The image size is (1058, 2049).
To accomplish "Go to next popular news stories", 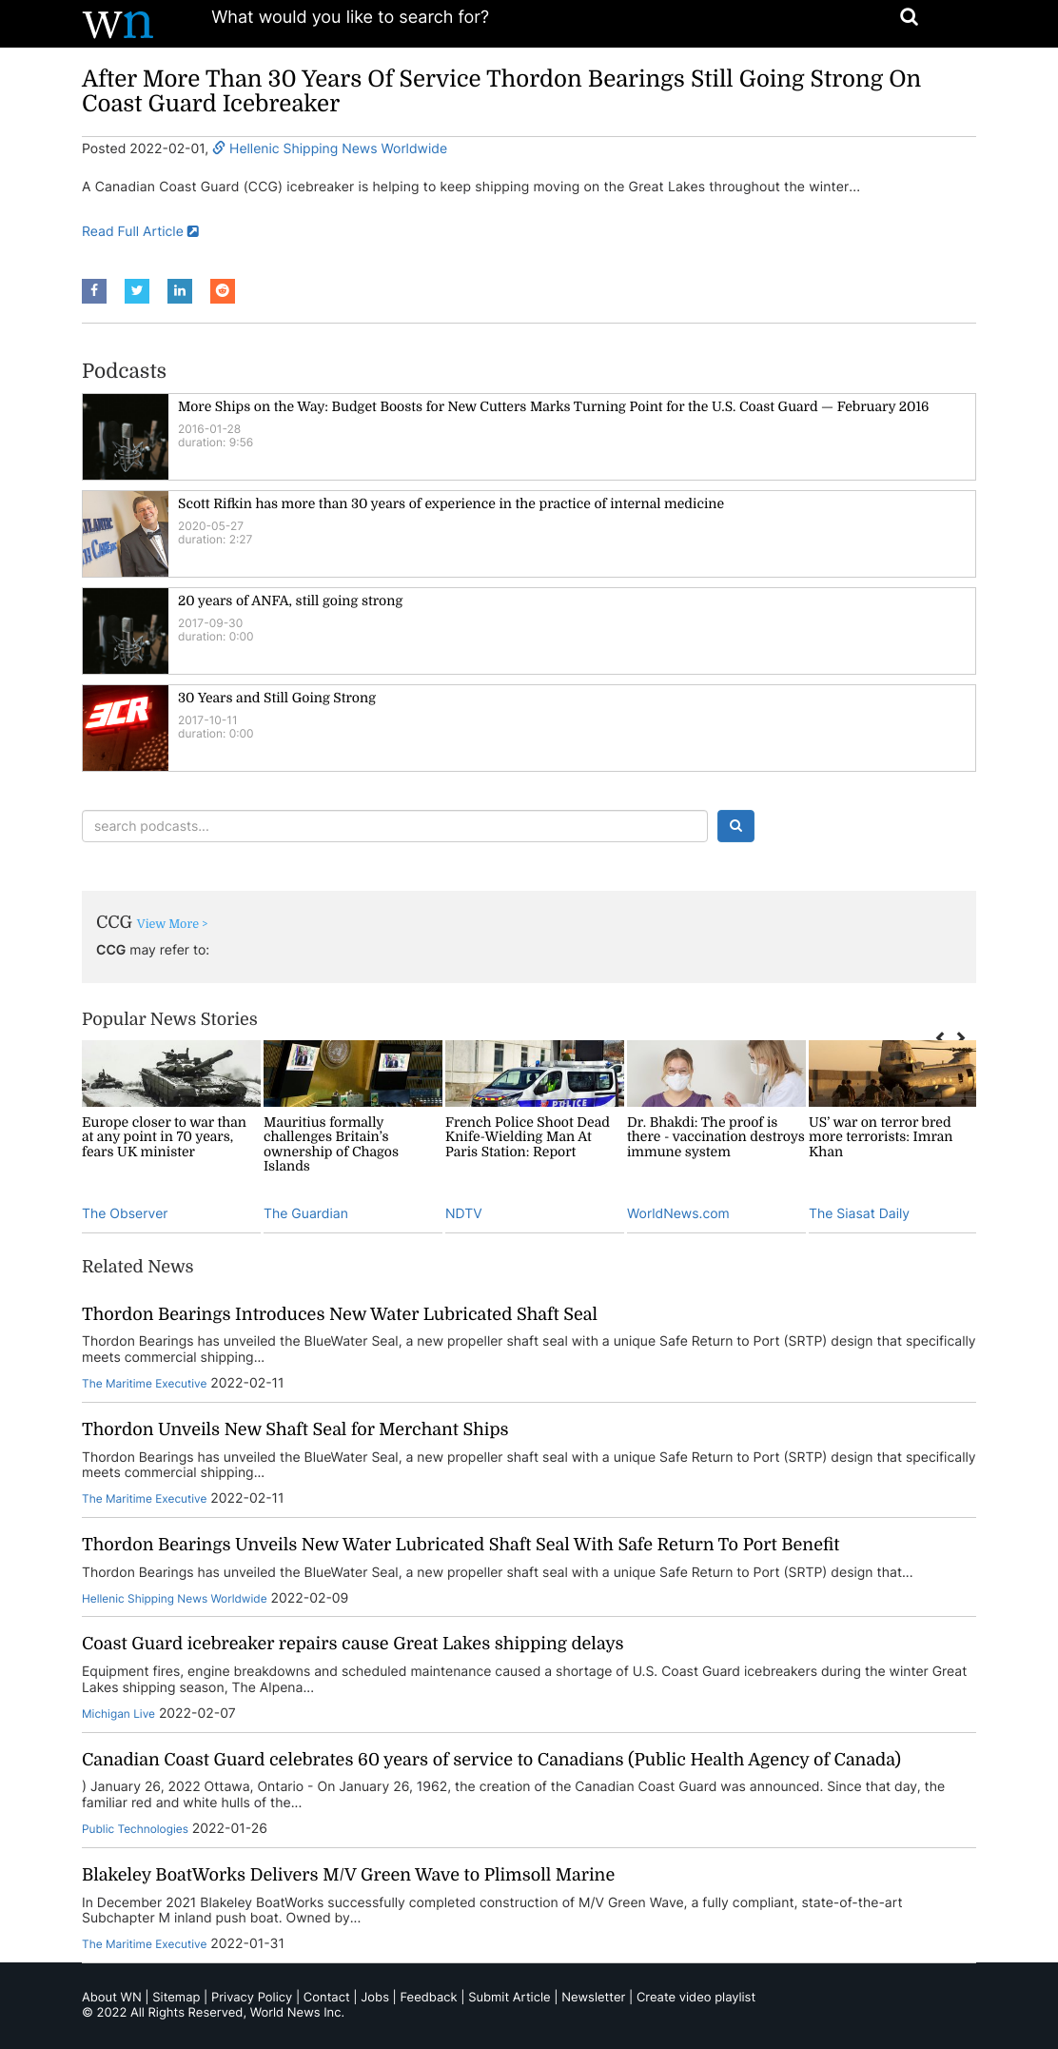I will (x=961, y=1036).
